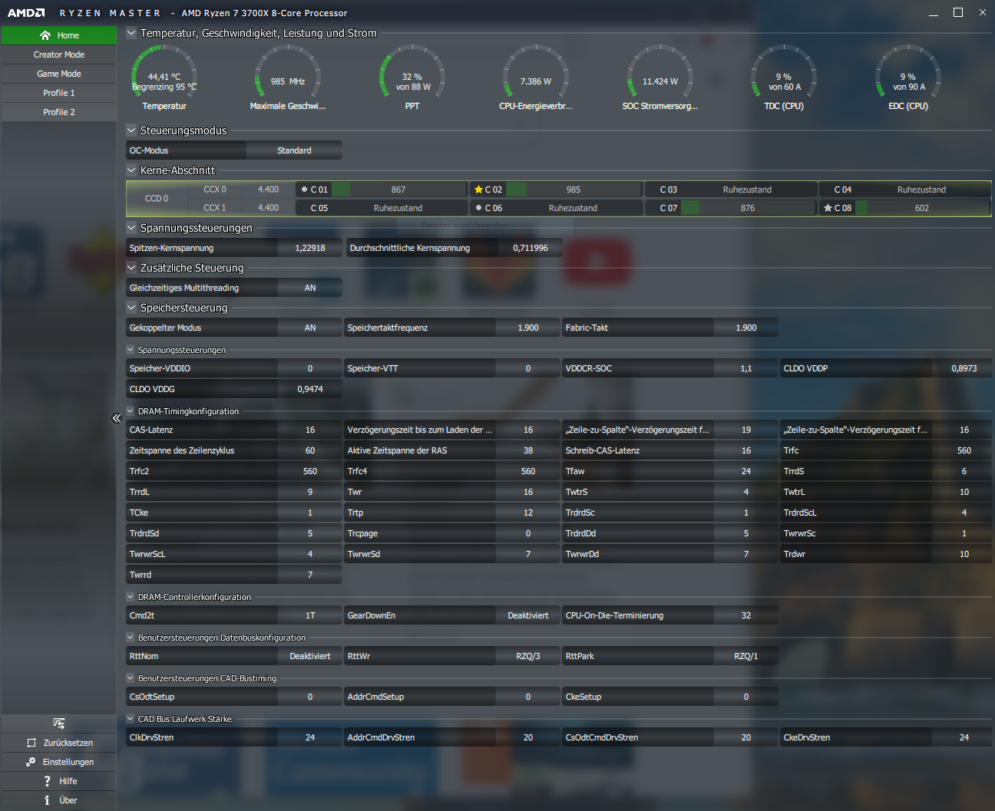Click the ClkDrvStren value 24

(x=310, y=737)
